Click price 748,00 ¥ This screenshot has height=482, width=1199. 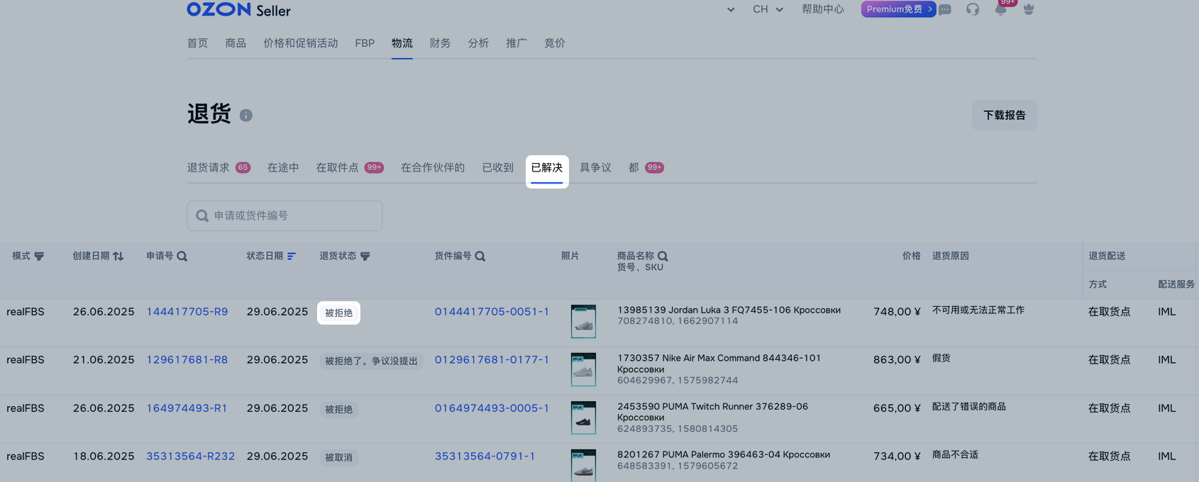click(x=897, y=312)
